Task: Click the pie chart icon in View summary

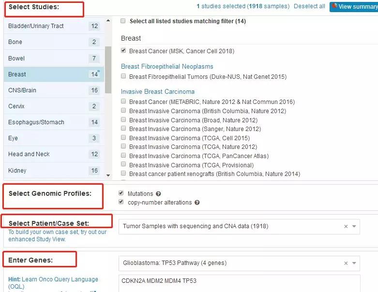Action: 334,6
